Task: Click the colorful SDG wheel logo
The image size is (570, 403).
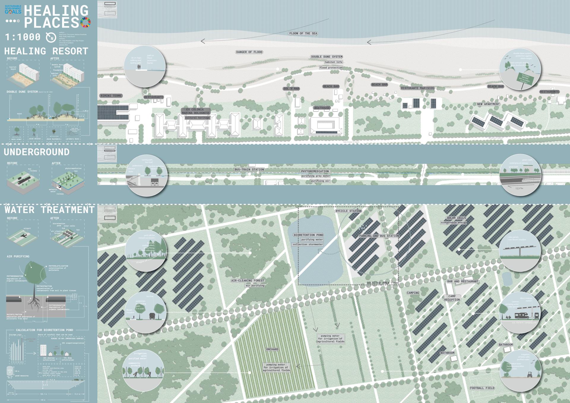Action: pyautogui.click(x=85, y=22)
